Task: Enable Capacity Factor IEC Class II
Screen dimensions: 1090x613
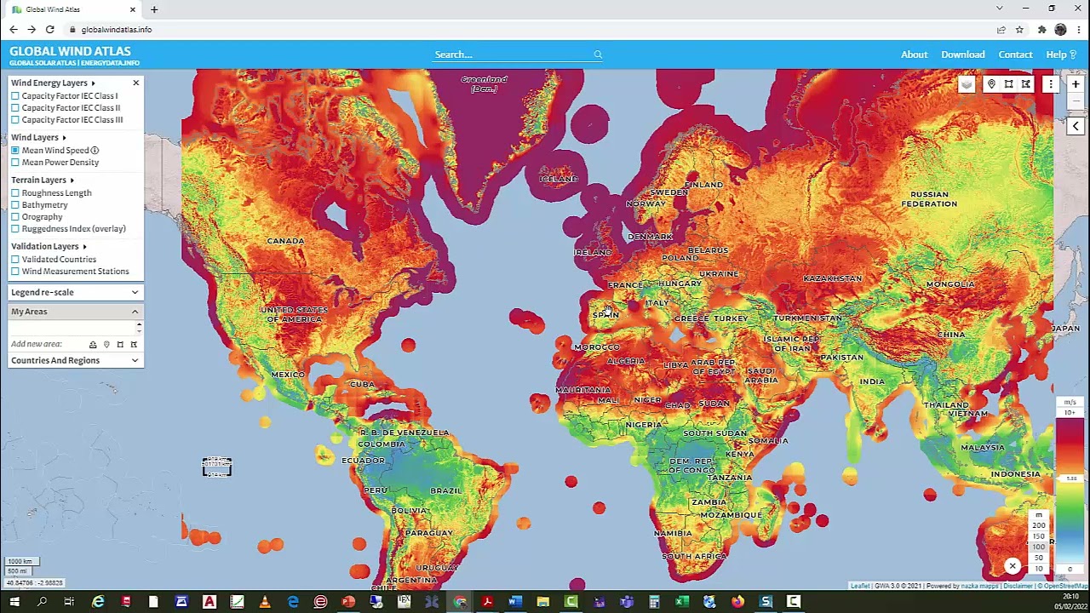Action: [x=15, y=108]
